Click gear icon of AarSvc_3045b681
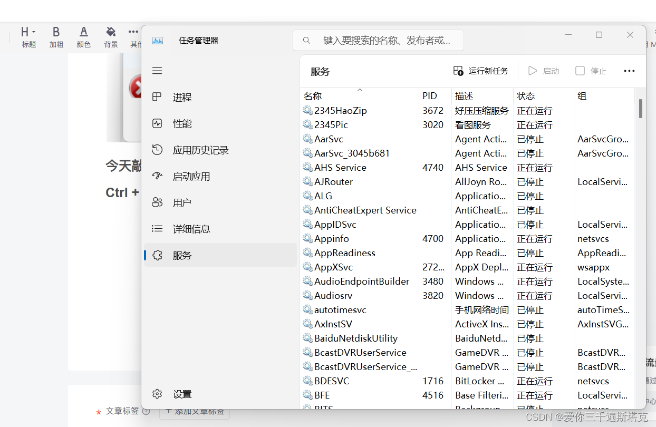 (x=308, y=153)
